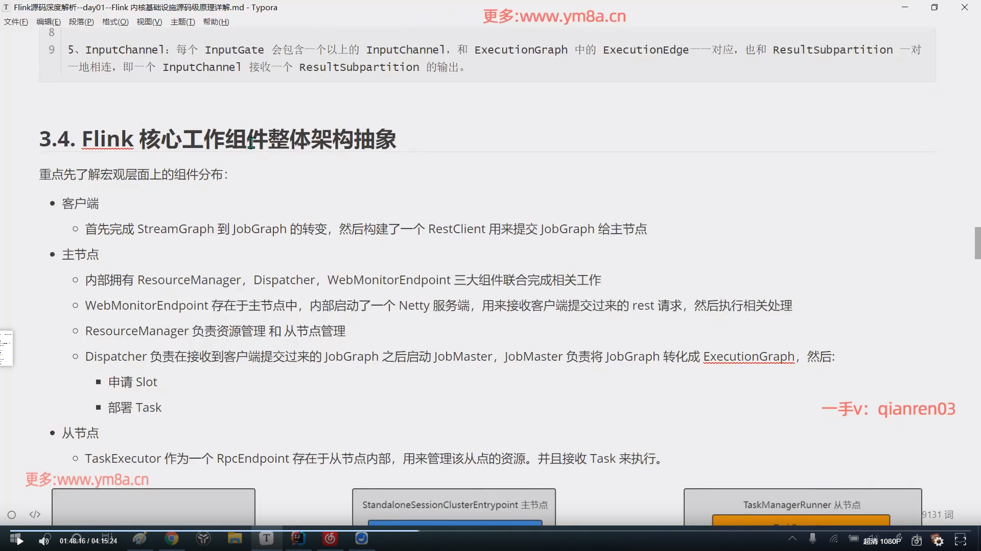
Task: Expand system tray hidden icons chevron
Action: tap(792, 538)
